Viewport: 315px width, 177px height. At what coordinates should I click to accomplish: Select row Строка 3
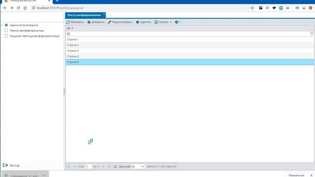point(189,51)
